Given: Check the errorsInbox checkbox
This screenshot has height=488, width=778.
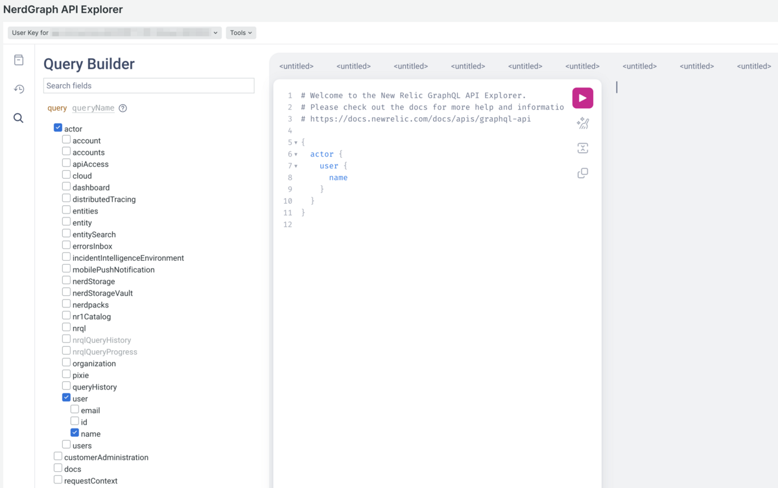Looking at the screenshot, I should (x=66, y=245).
